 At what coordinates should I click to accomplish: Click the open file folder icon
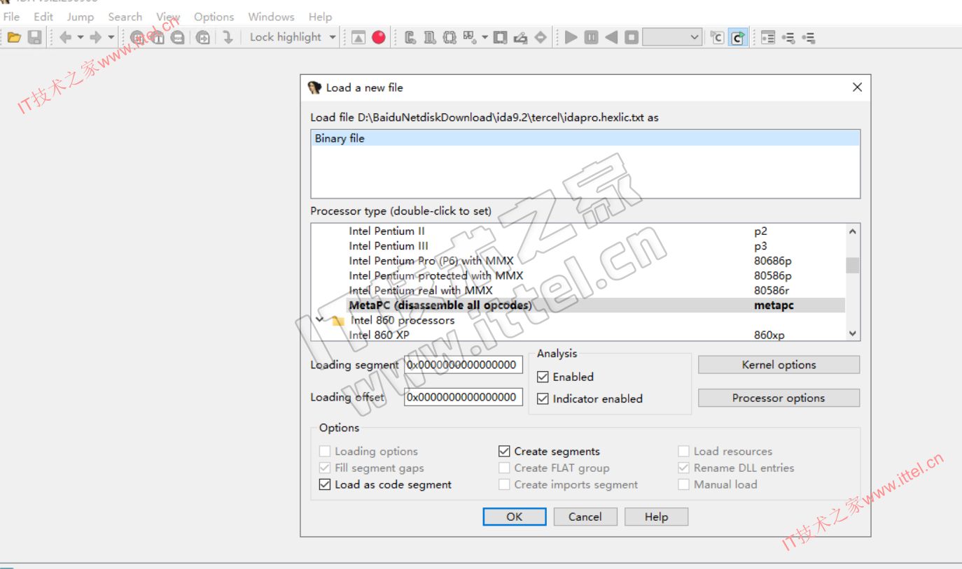(x=14, y=38)
